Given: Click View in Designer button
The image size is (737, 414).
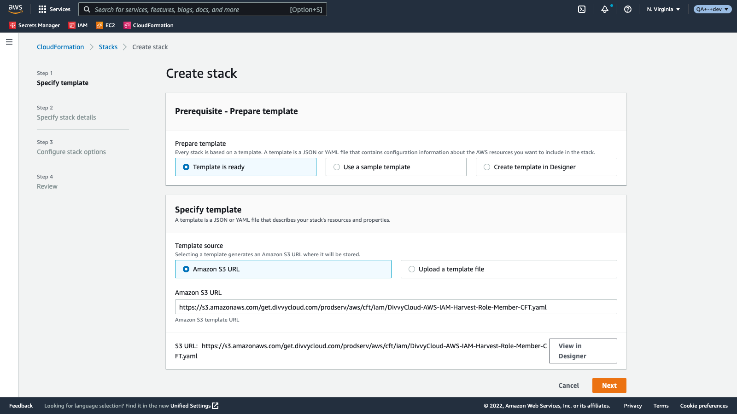Looking at the screenshot, I should 583,351.
